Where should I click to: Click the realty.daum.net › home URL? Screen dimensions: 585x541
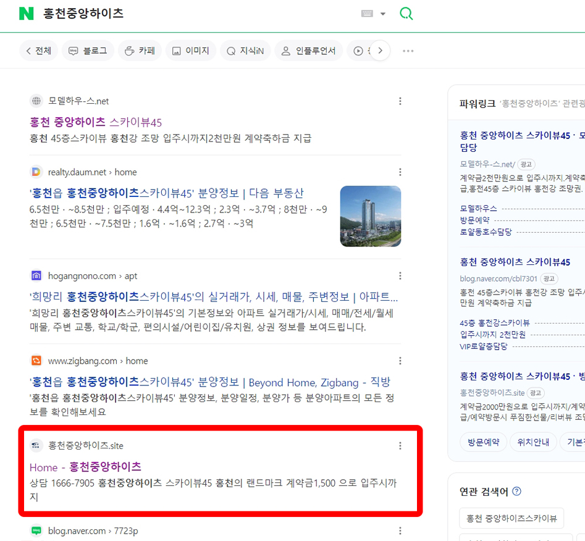click(x=93, y=172)
